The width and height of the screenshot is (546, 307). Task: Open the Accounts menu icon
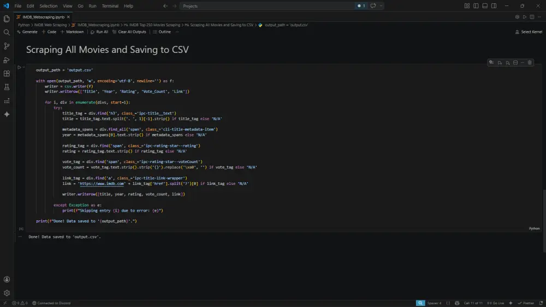(x=7, y=279)
